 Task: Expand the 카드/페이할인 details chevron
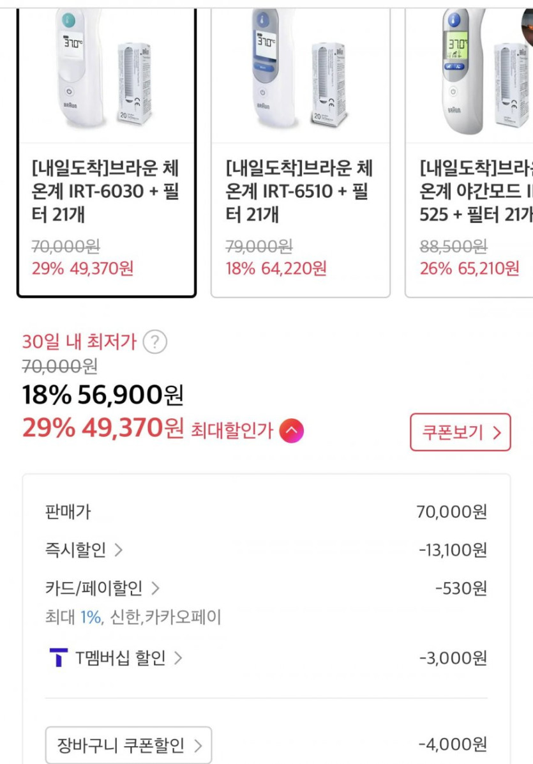pos(155,588)
